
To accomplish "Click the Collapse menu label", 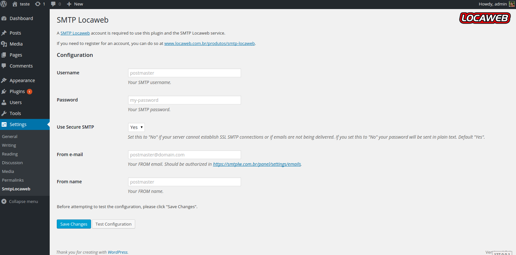I will 24,201.
